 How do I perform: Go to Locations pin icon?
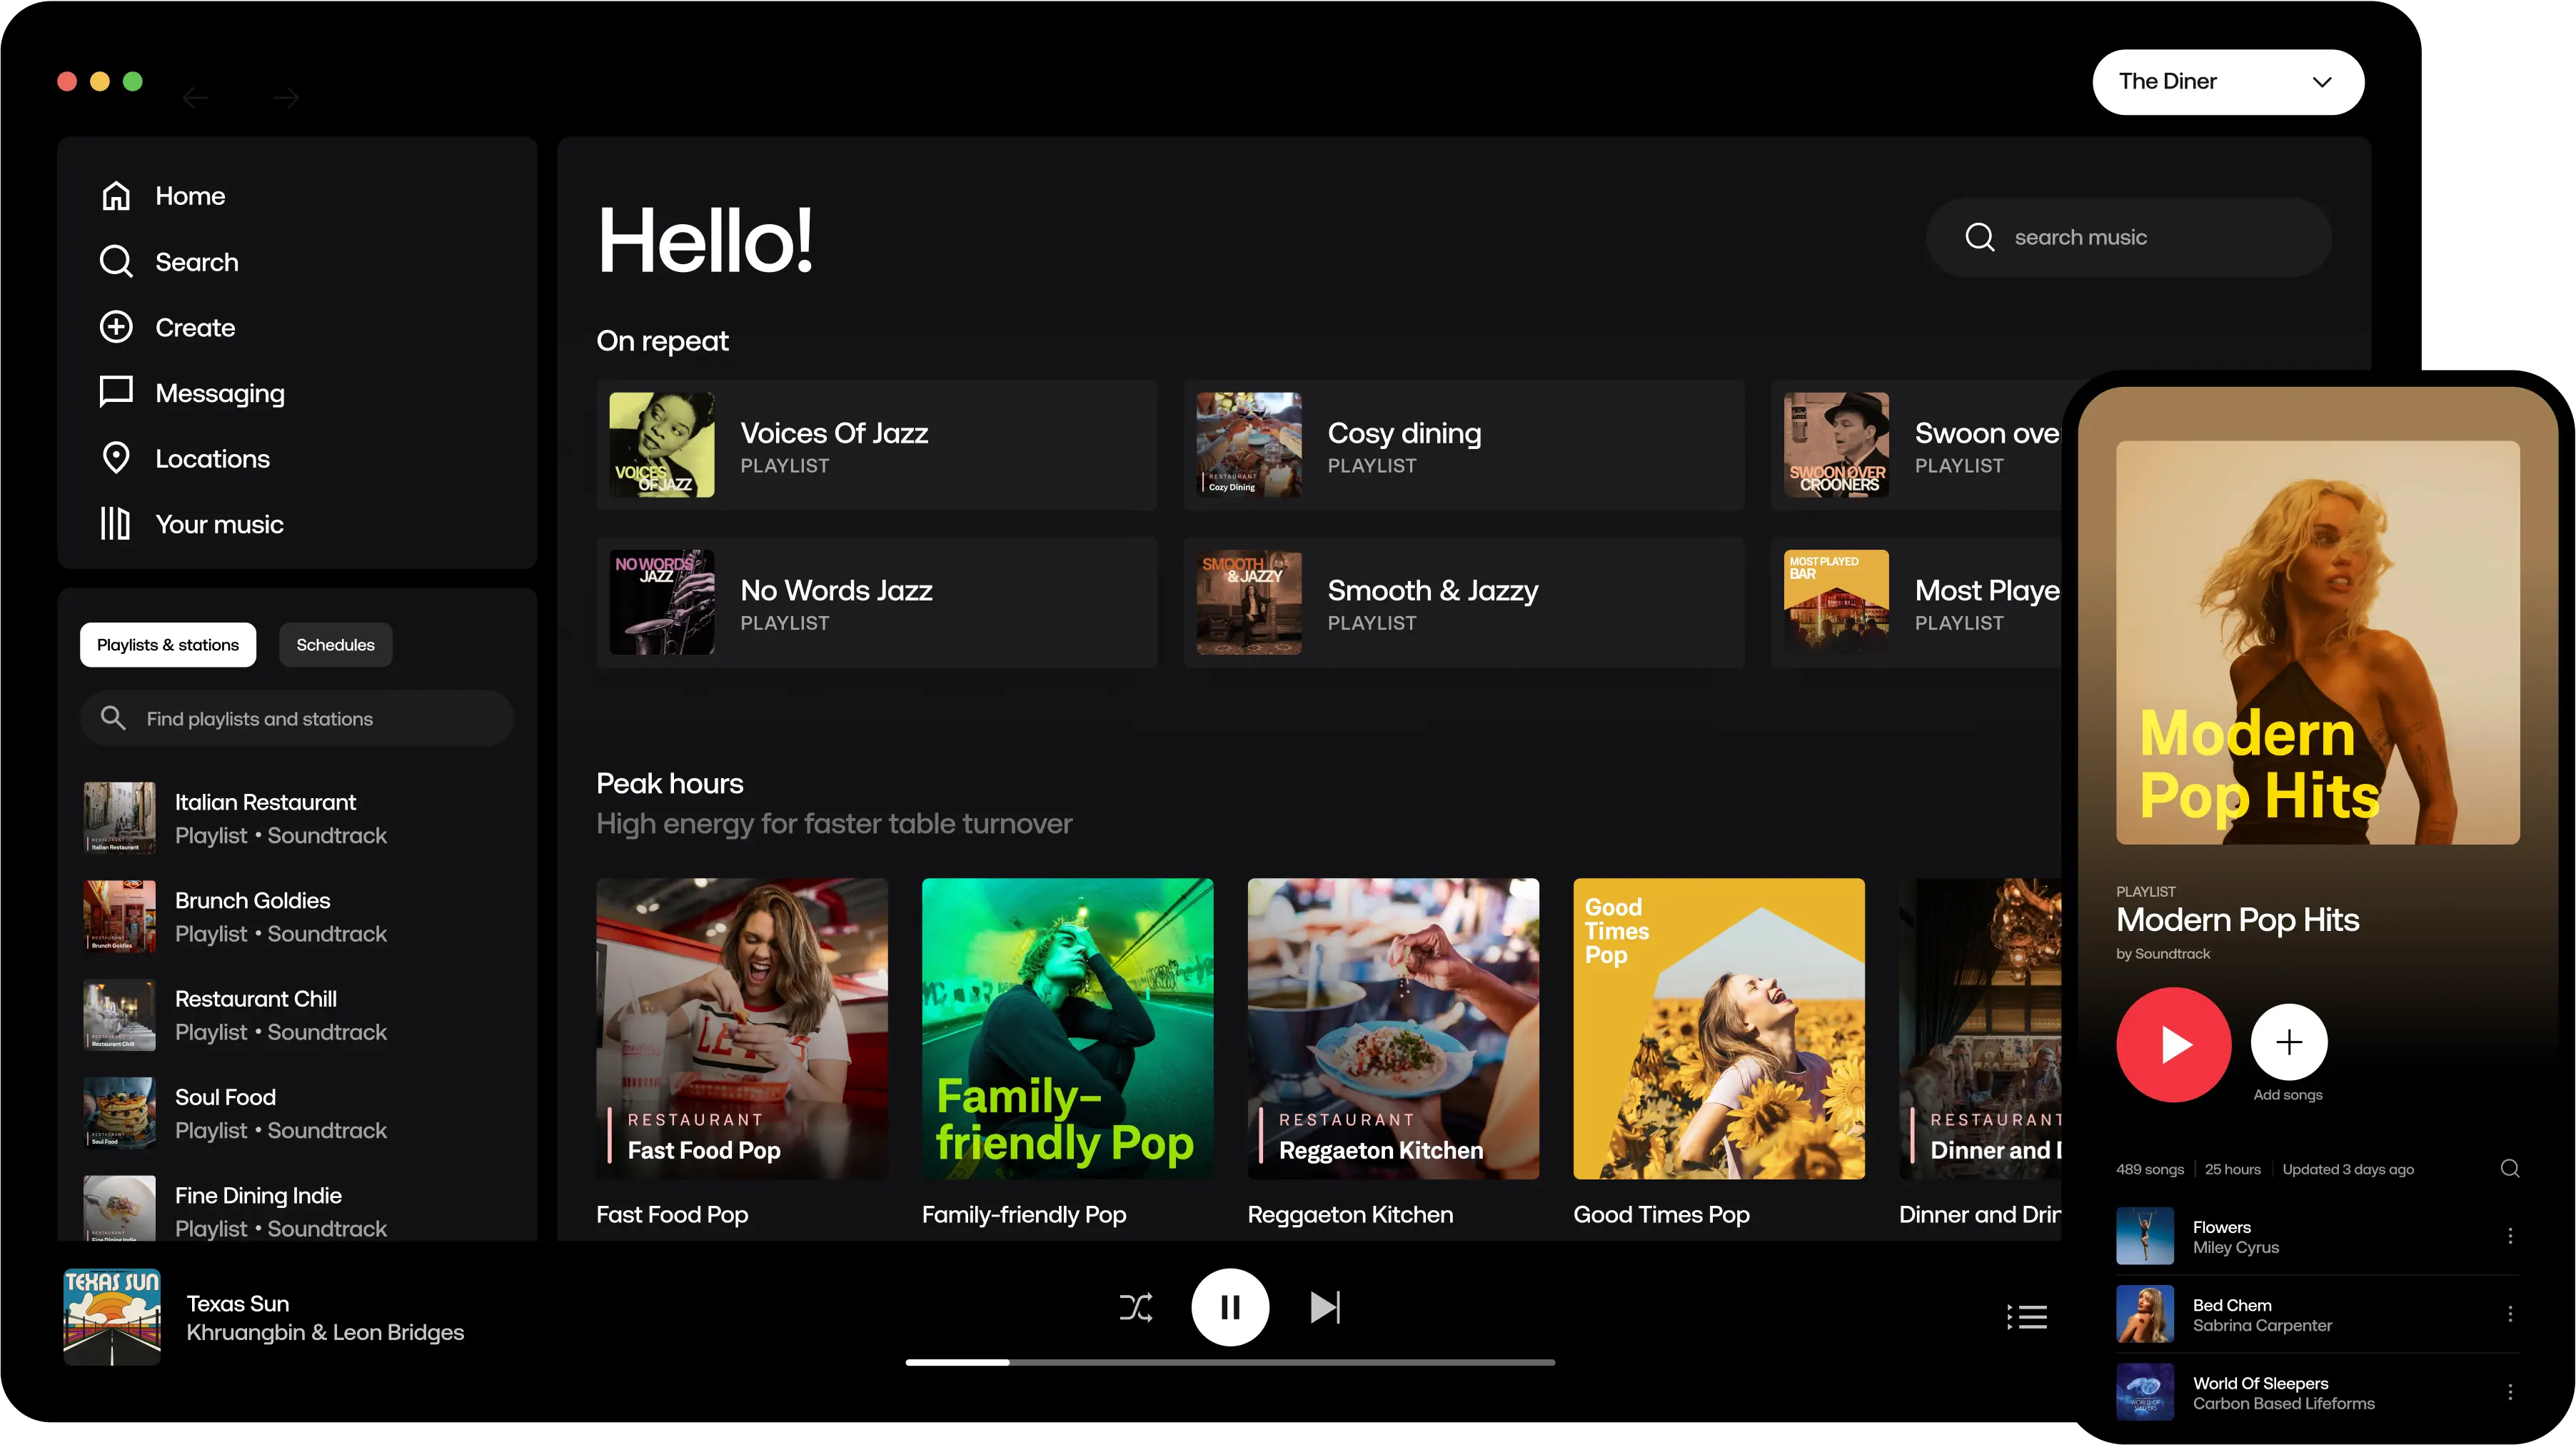pos(116,458)
